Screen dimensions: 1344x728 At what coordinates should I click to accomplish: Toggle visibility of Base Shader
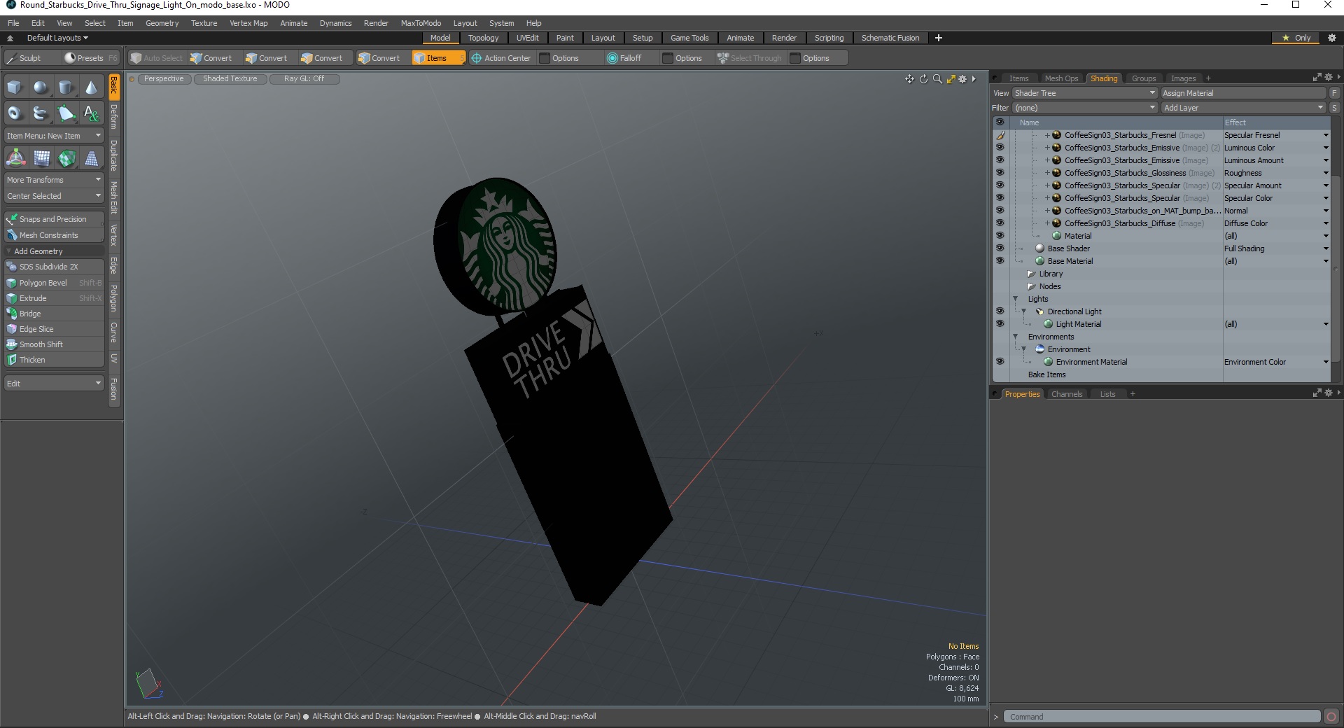coord(1000,248)
